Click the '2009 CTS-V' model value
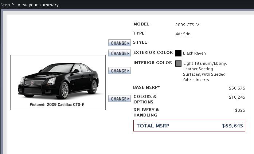Viewport: 254px width, 154px height. (x=187, y=25)
